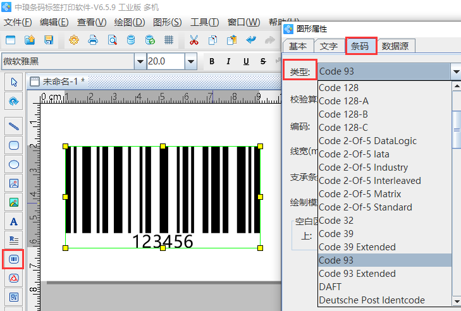Choose Code 2-Of-5 Matrix
The height and width of the screenshot is (311, 461).
(x=384, y=194)
